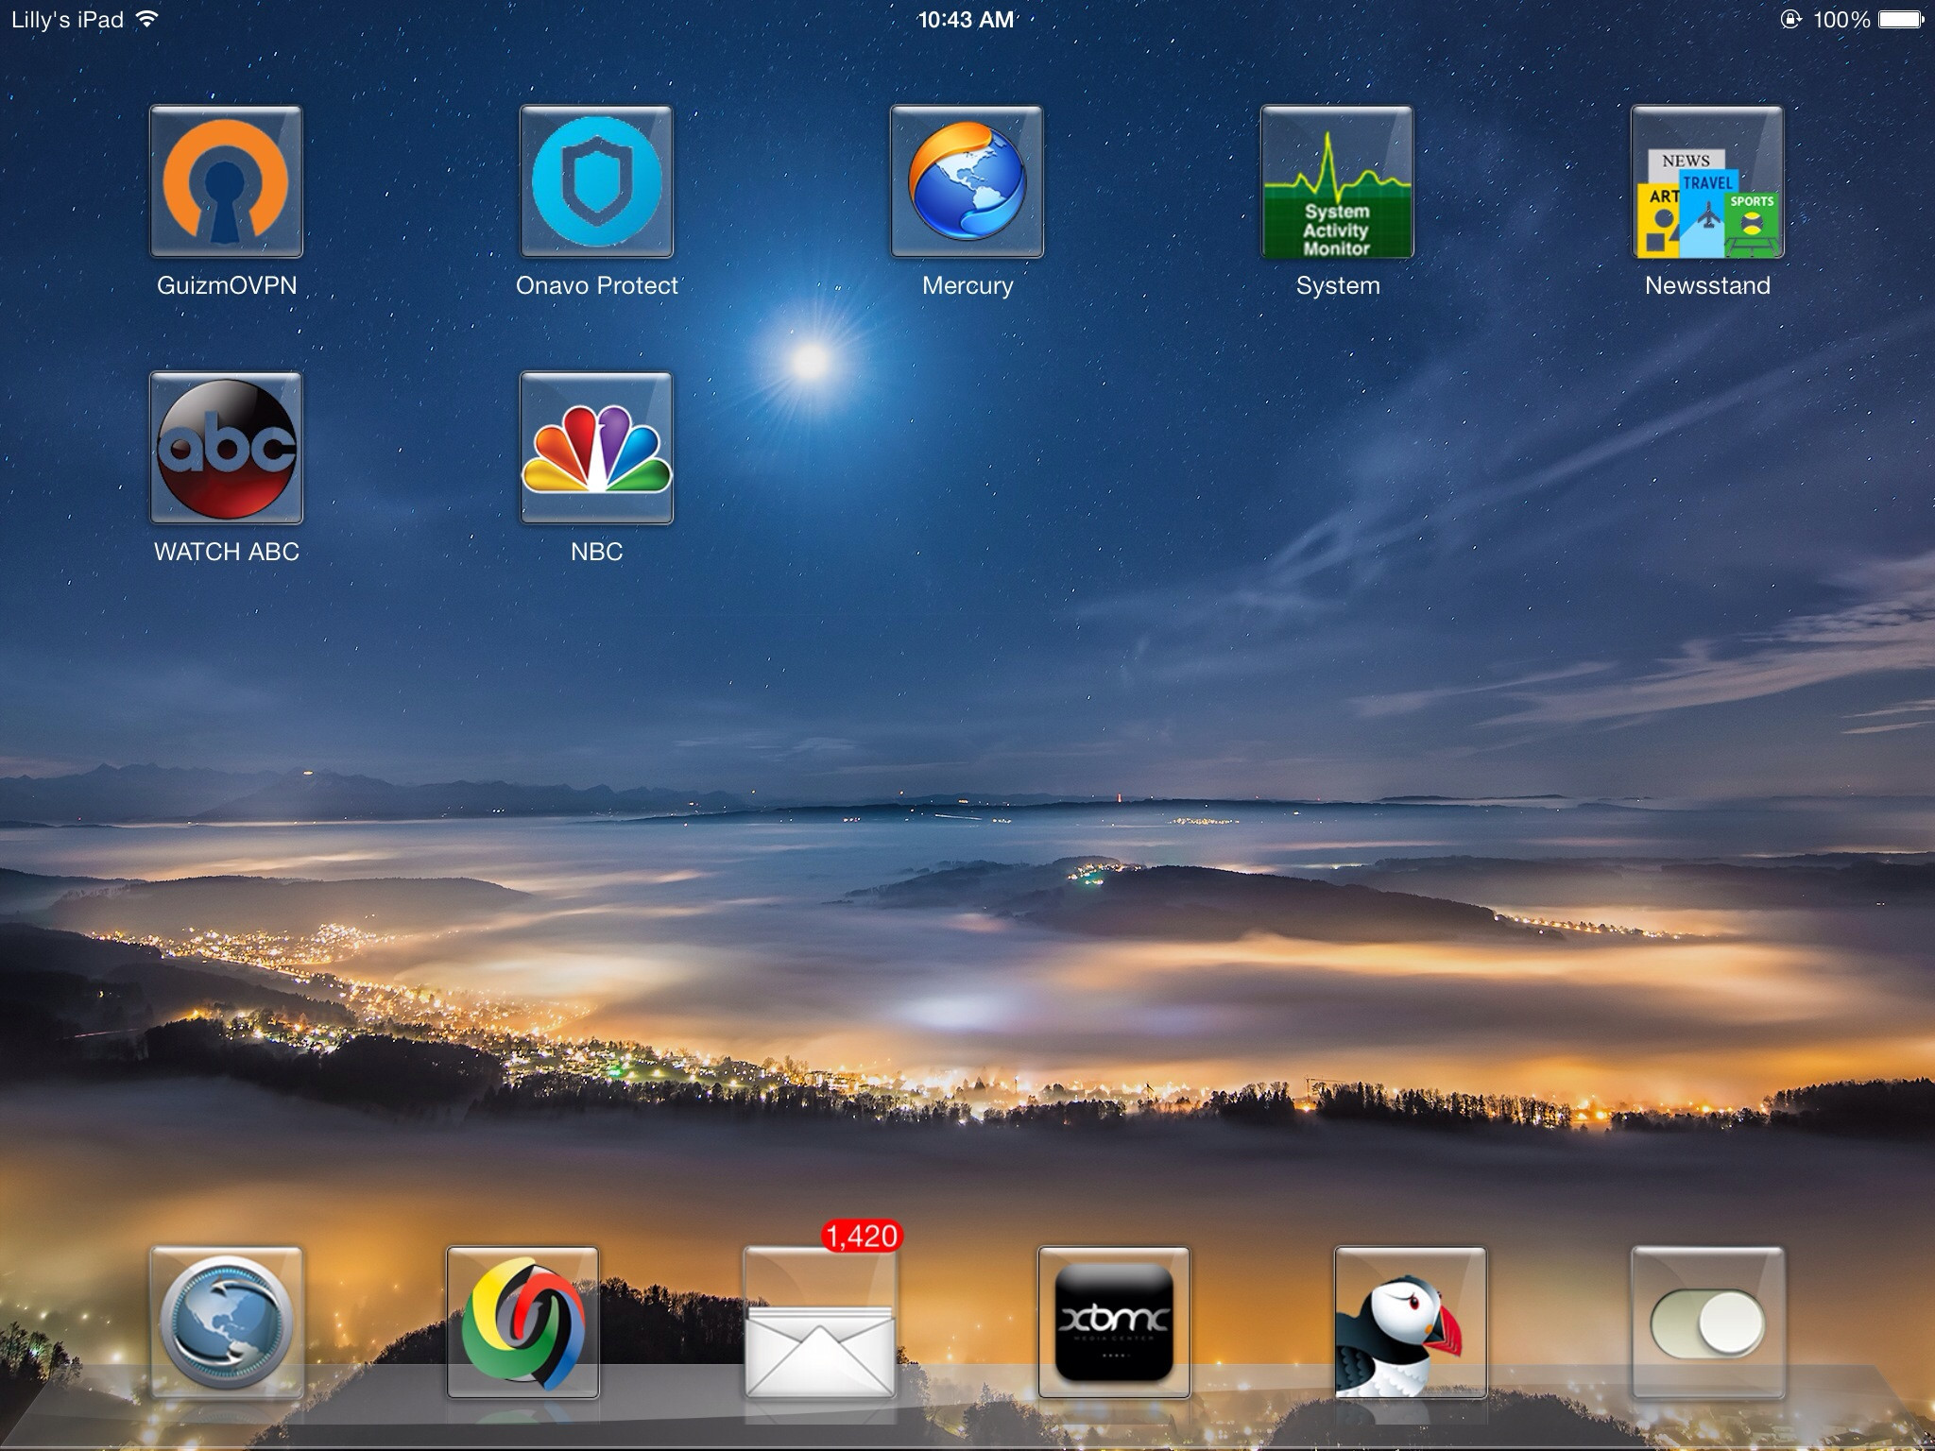
Task: Tap the Wi-Fi signal indicator
Action: click(146, 19)
